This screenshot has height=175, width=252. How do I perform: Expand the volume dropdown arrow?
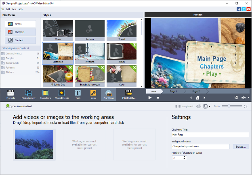248,98
